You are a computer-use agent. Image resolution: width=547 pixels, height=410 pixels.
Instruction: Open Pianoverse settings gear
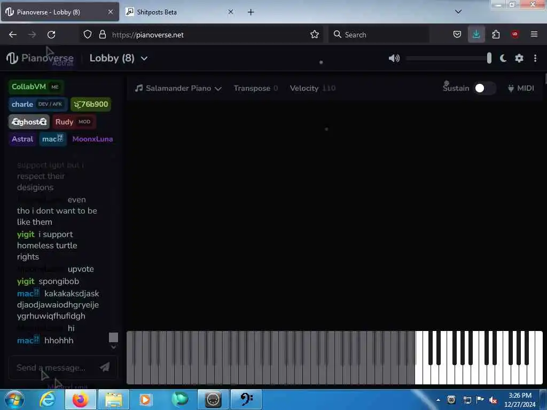[519, 58]
